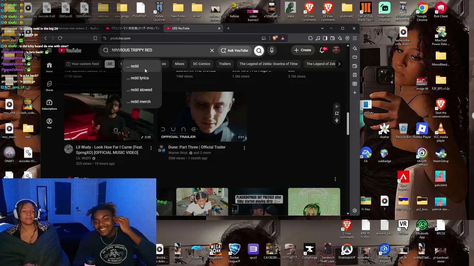Open YouTube notifications bell
This screenshot has width=474, height=266.
322,50
